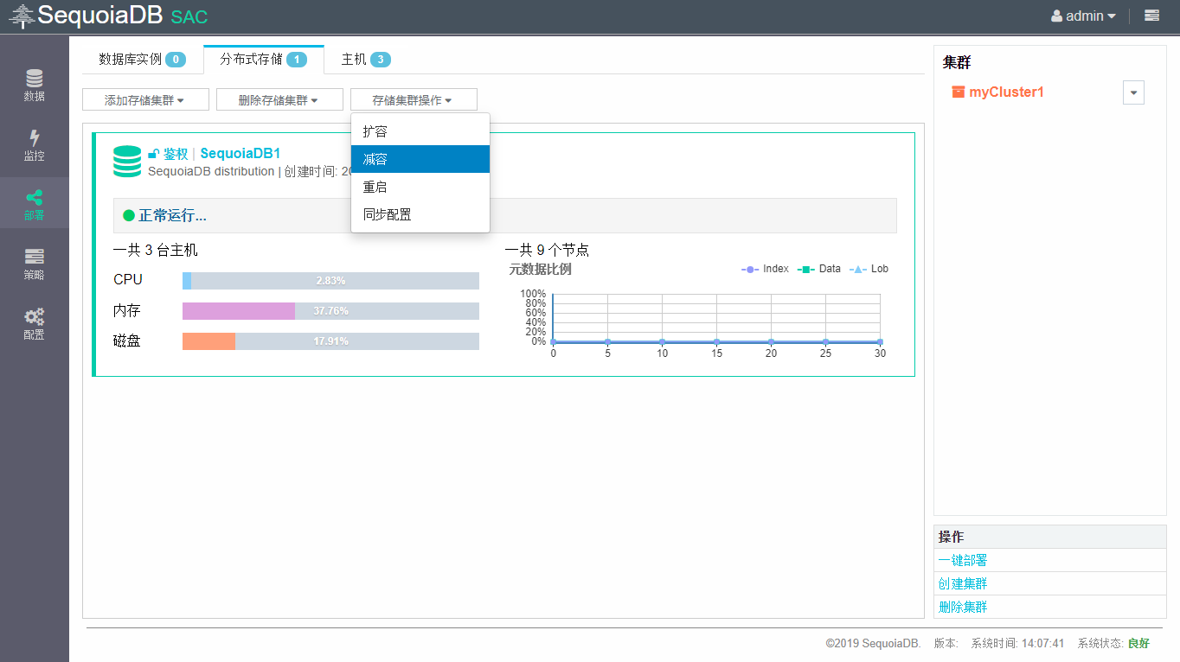Click the 一共 9 个节点 text
Screen dimensions: 1180x662
tap(548, 251)
